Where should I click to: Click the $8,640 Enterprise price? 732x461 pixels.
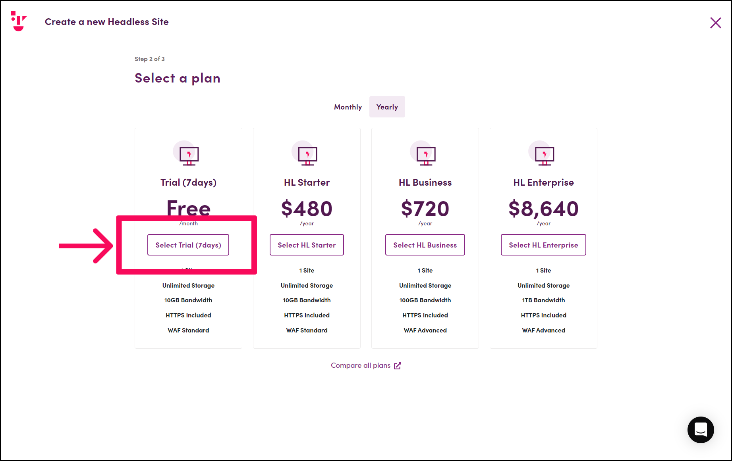click(x=543, y=209)
